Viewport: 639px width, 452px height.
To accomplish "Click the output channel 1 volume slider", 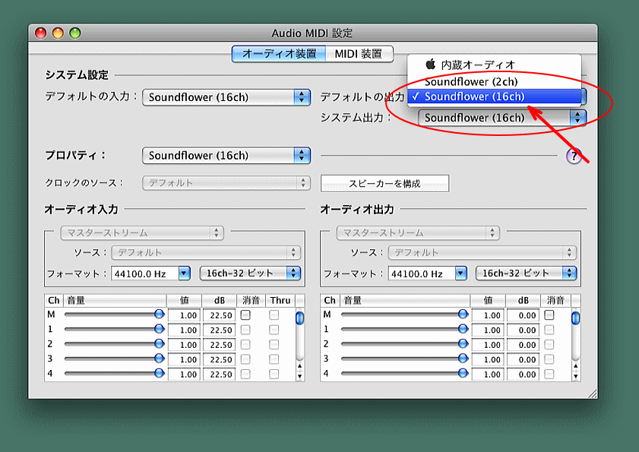I will [x=403, y=329].
